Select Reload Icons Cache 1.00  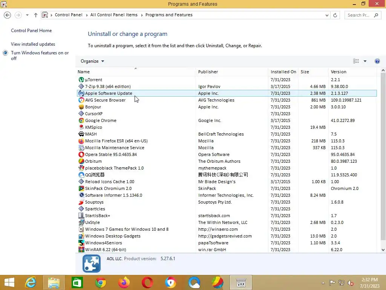pyautogui.click(x=227, y=182)
